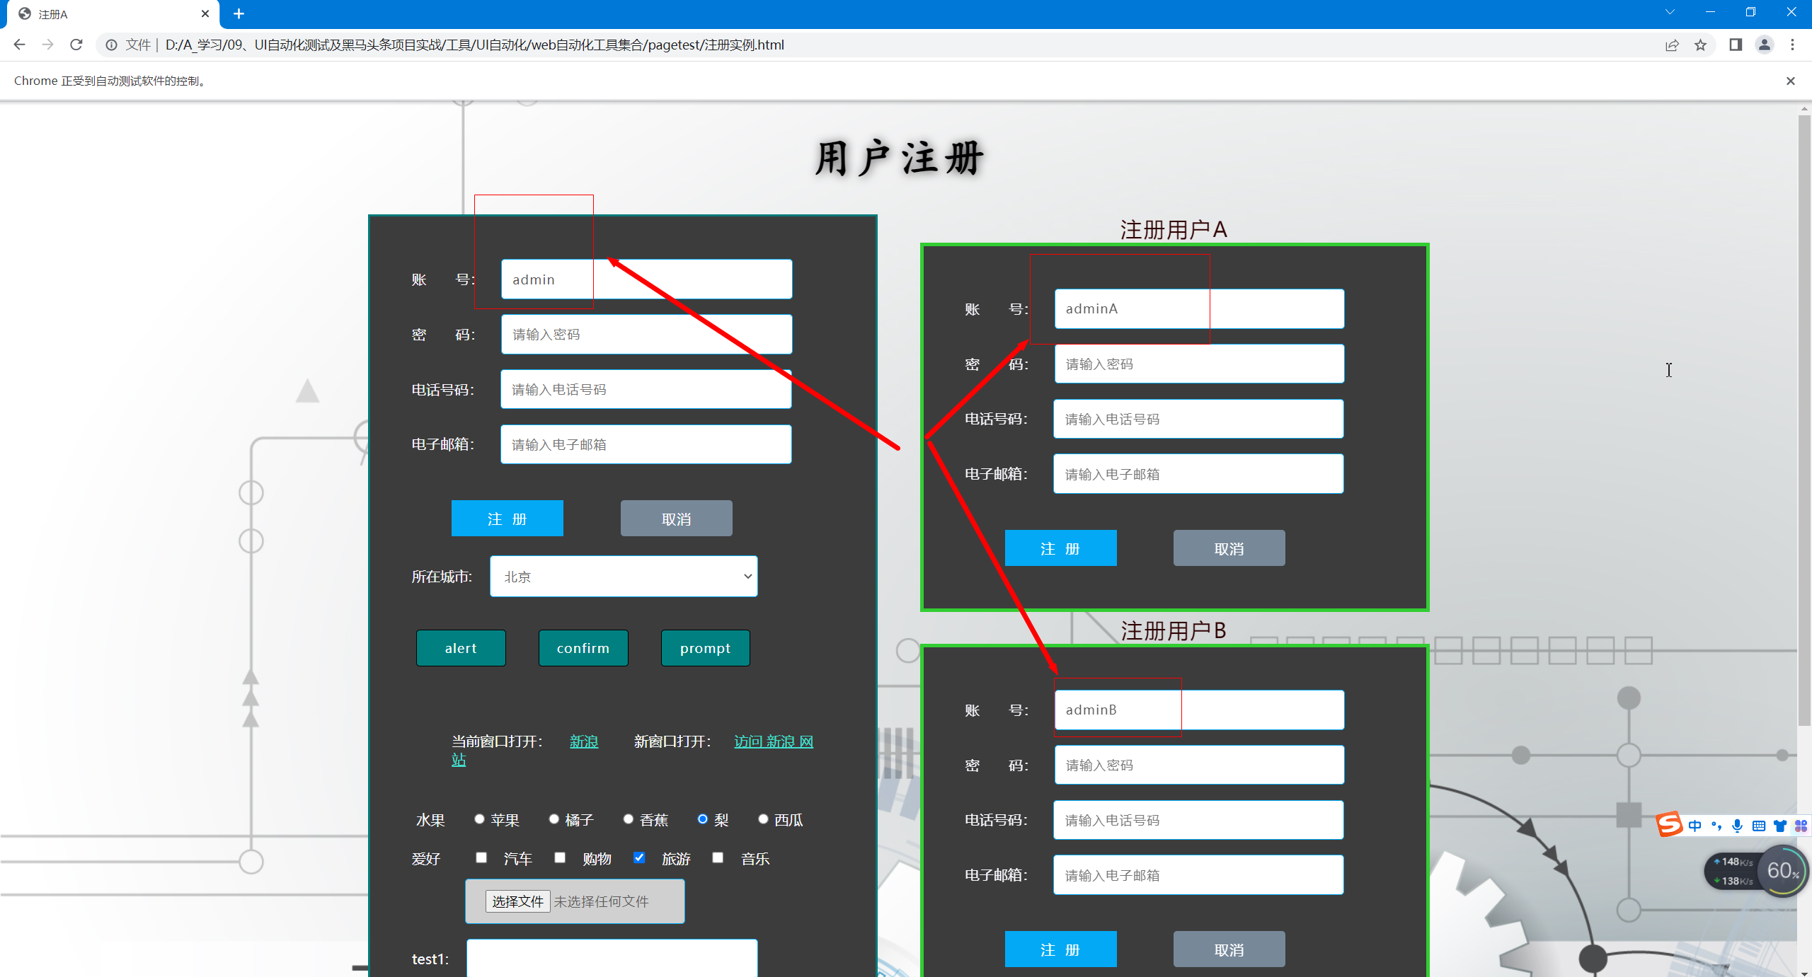Select the 苹果 radio button

pos(479,819)
